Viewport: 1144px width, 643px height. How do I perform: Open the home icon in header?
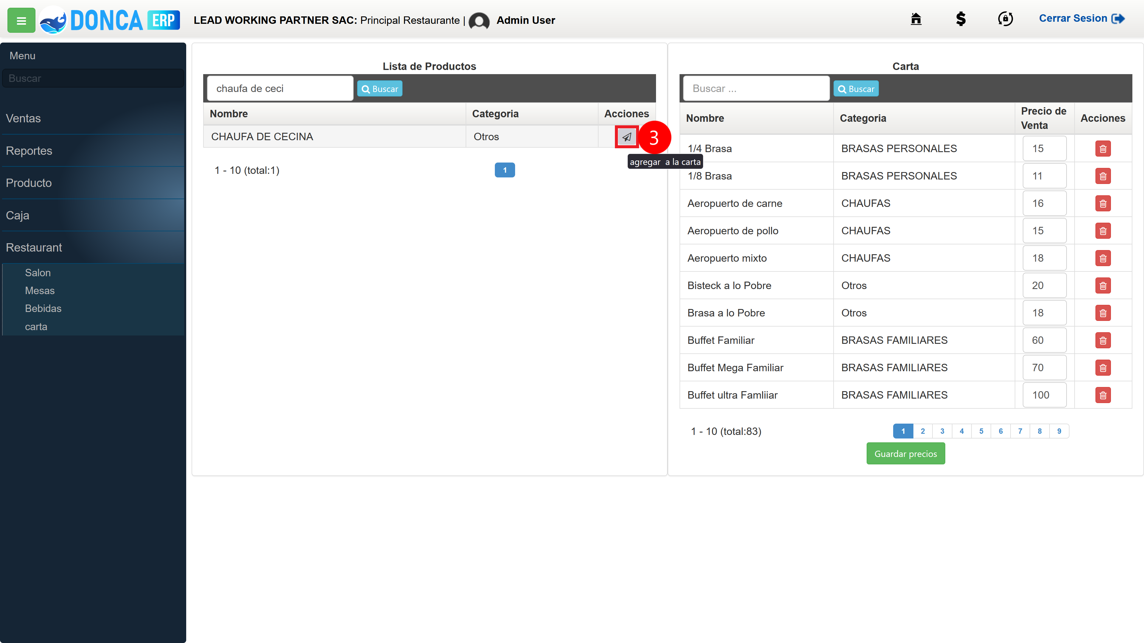916,19
